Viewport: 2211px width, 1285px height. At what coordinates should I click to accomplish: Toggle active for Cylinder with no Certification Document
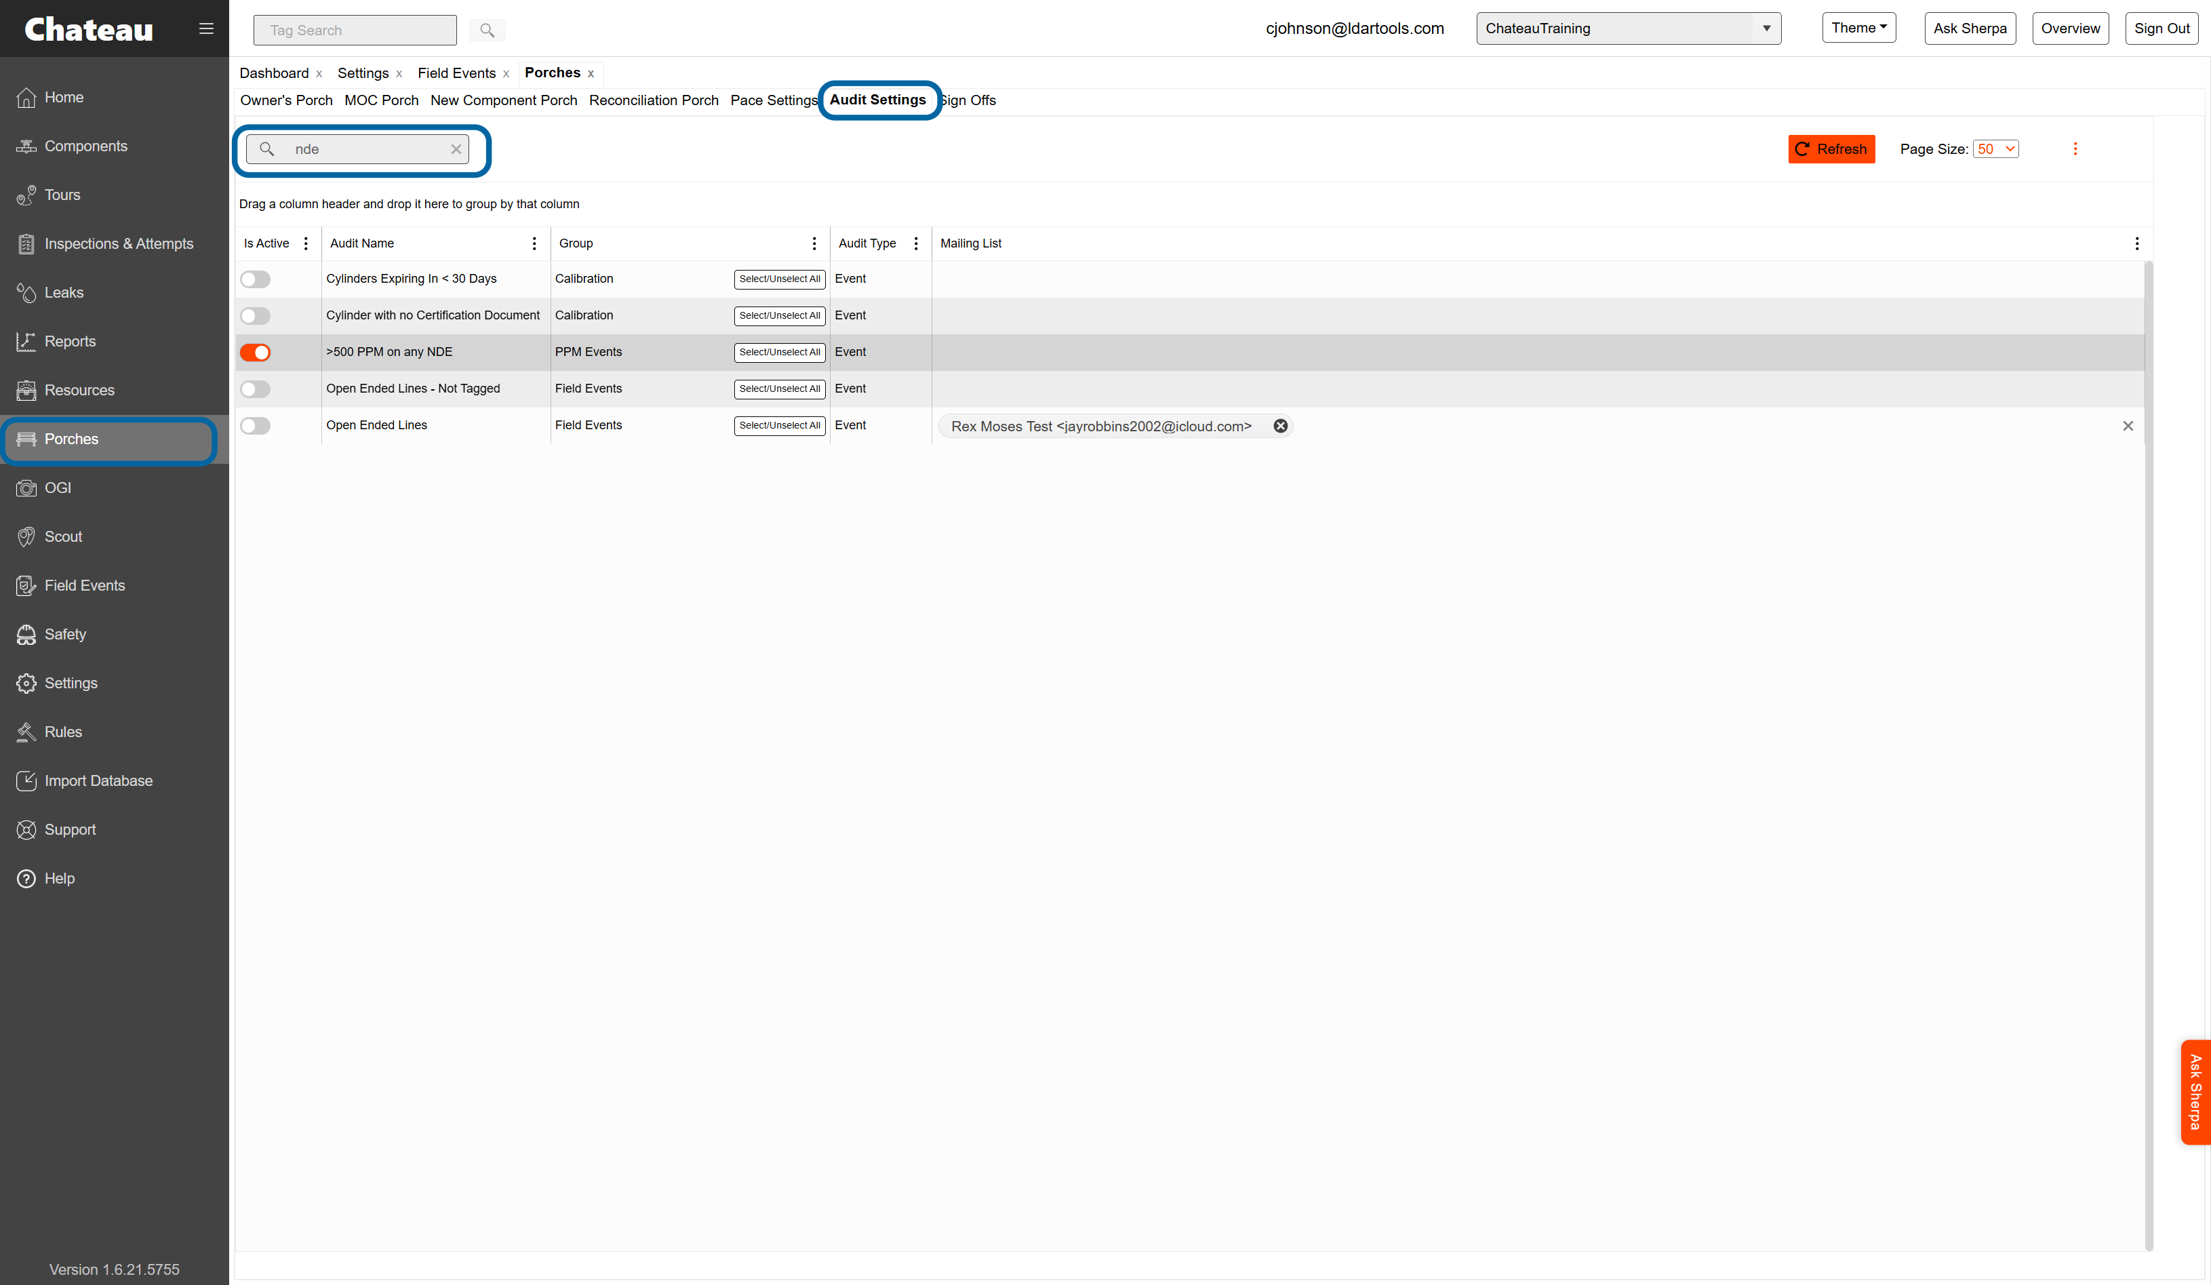256,316
